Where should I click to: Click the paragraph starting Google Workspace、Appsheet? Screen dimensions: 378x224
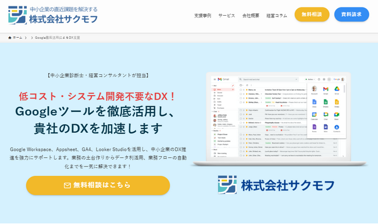pyautogui.click(x=98, y=158)
